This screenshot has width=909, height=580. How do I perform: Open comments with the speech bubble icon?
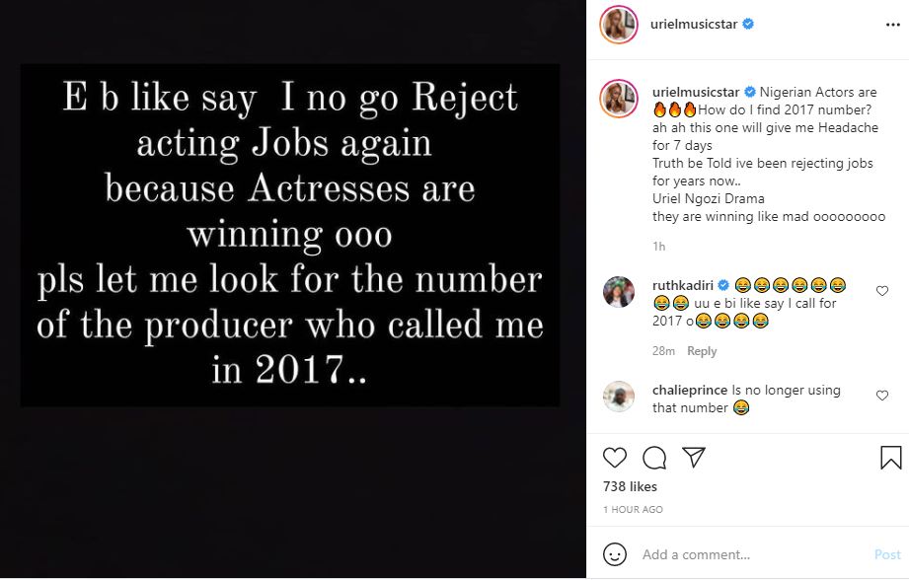click(x=652, y=457)
